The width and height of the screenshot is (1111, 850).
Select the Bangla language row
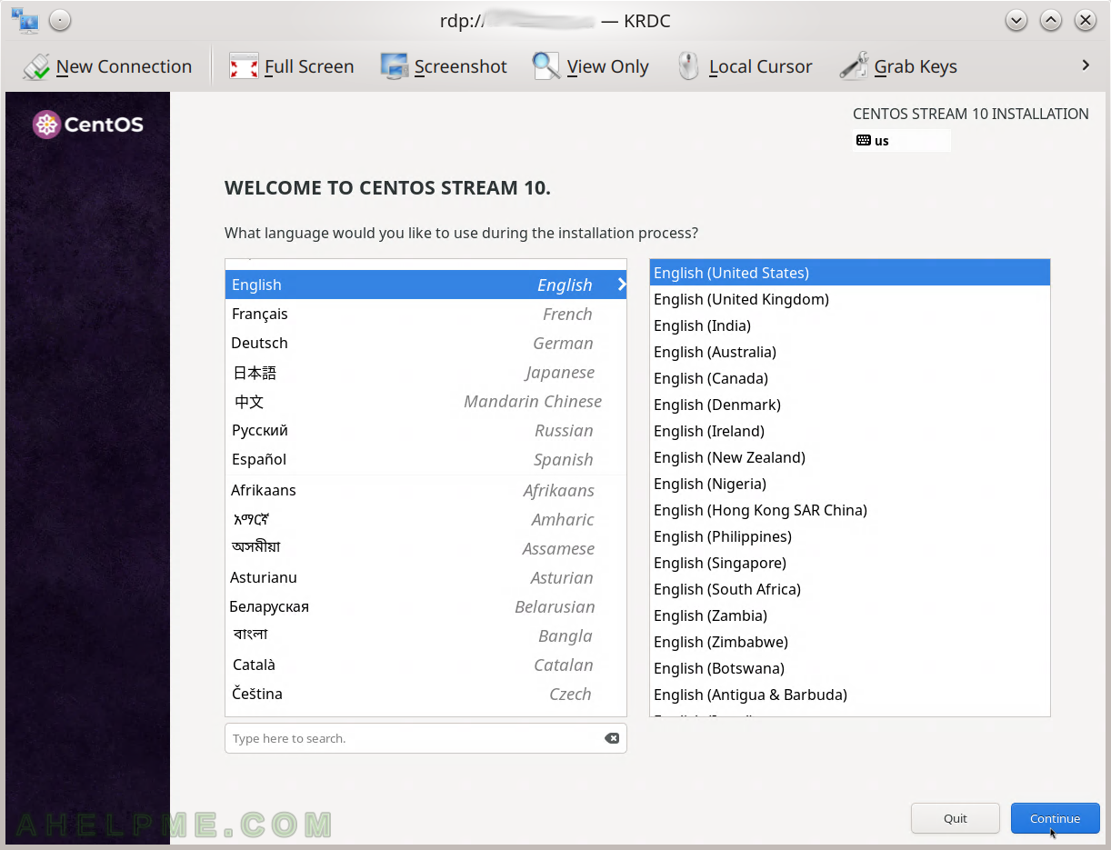coord(425,635)
